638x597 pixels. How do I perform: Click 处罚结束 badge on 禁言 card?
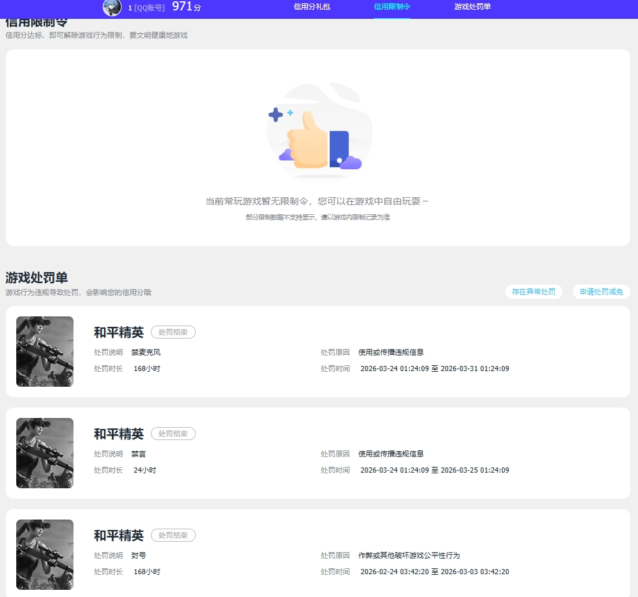tap(174, 434)
